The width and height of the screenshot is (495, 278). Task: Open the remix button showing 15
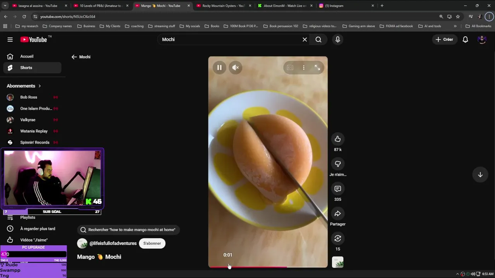pyautogui.click(x=338, y=238)
